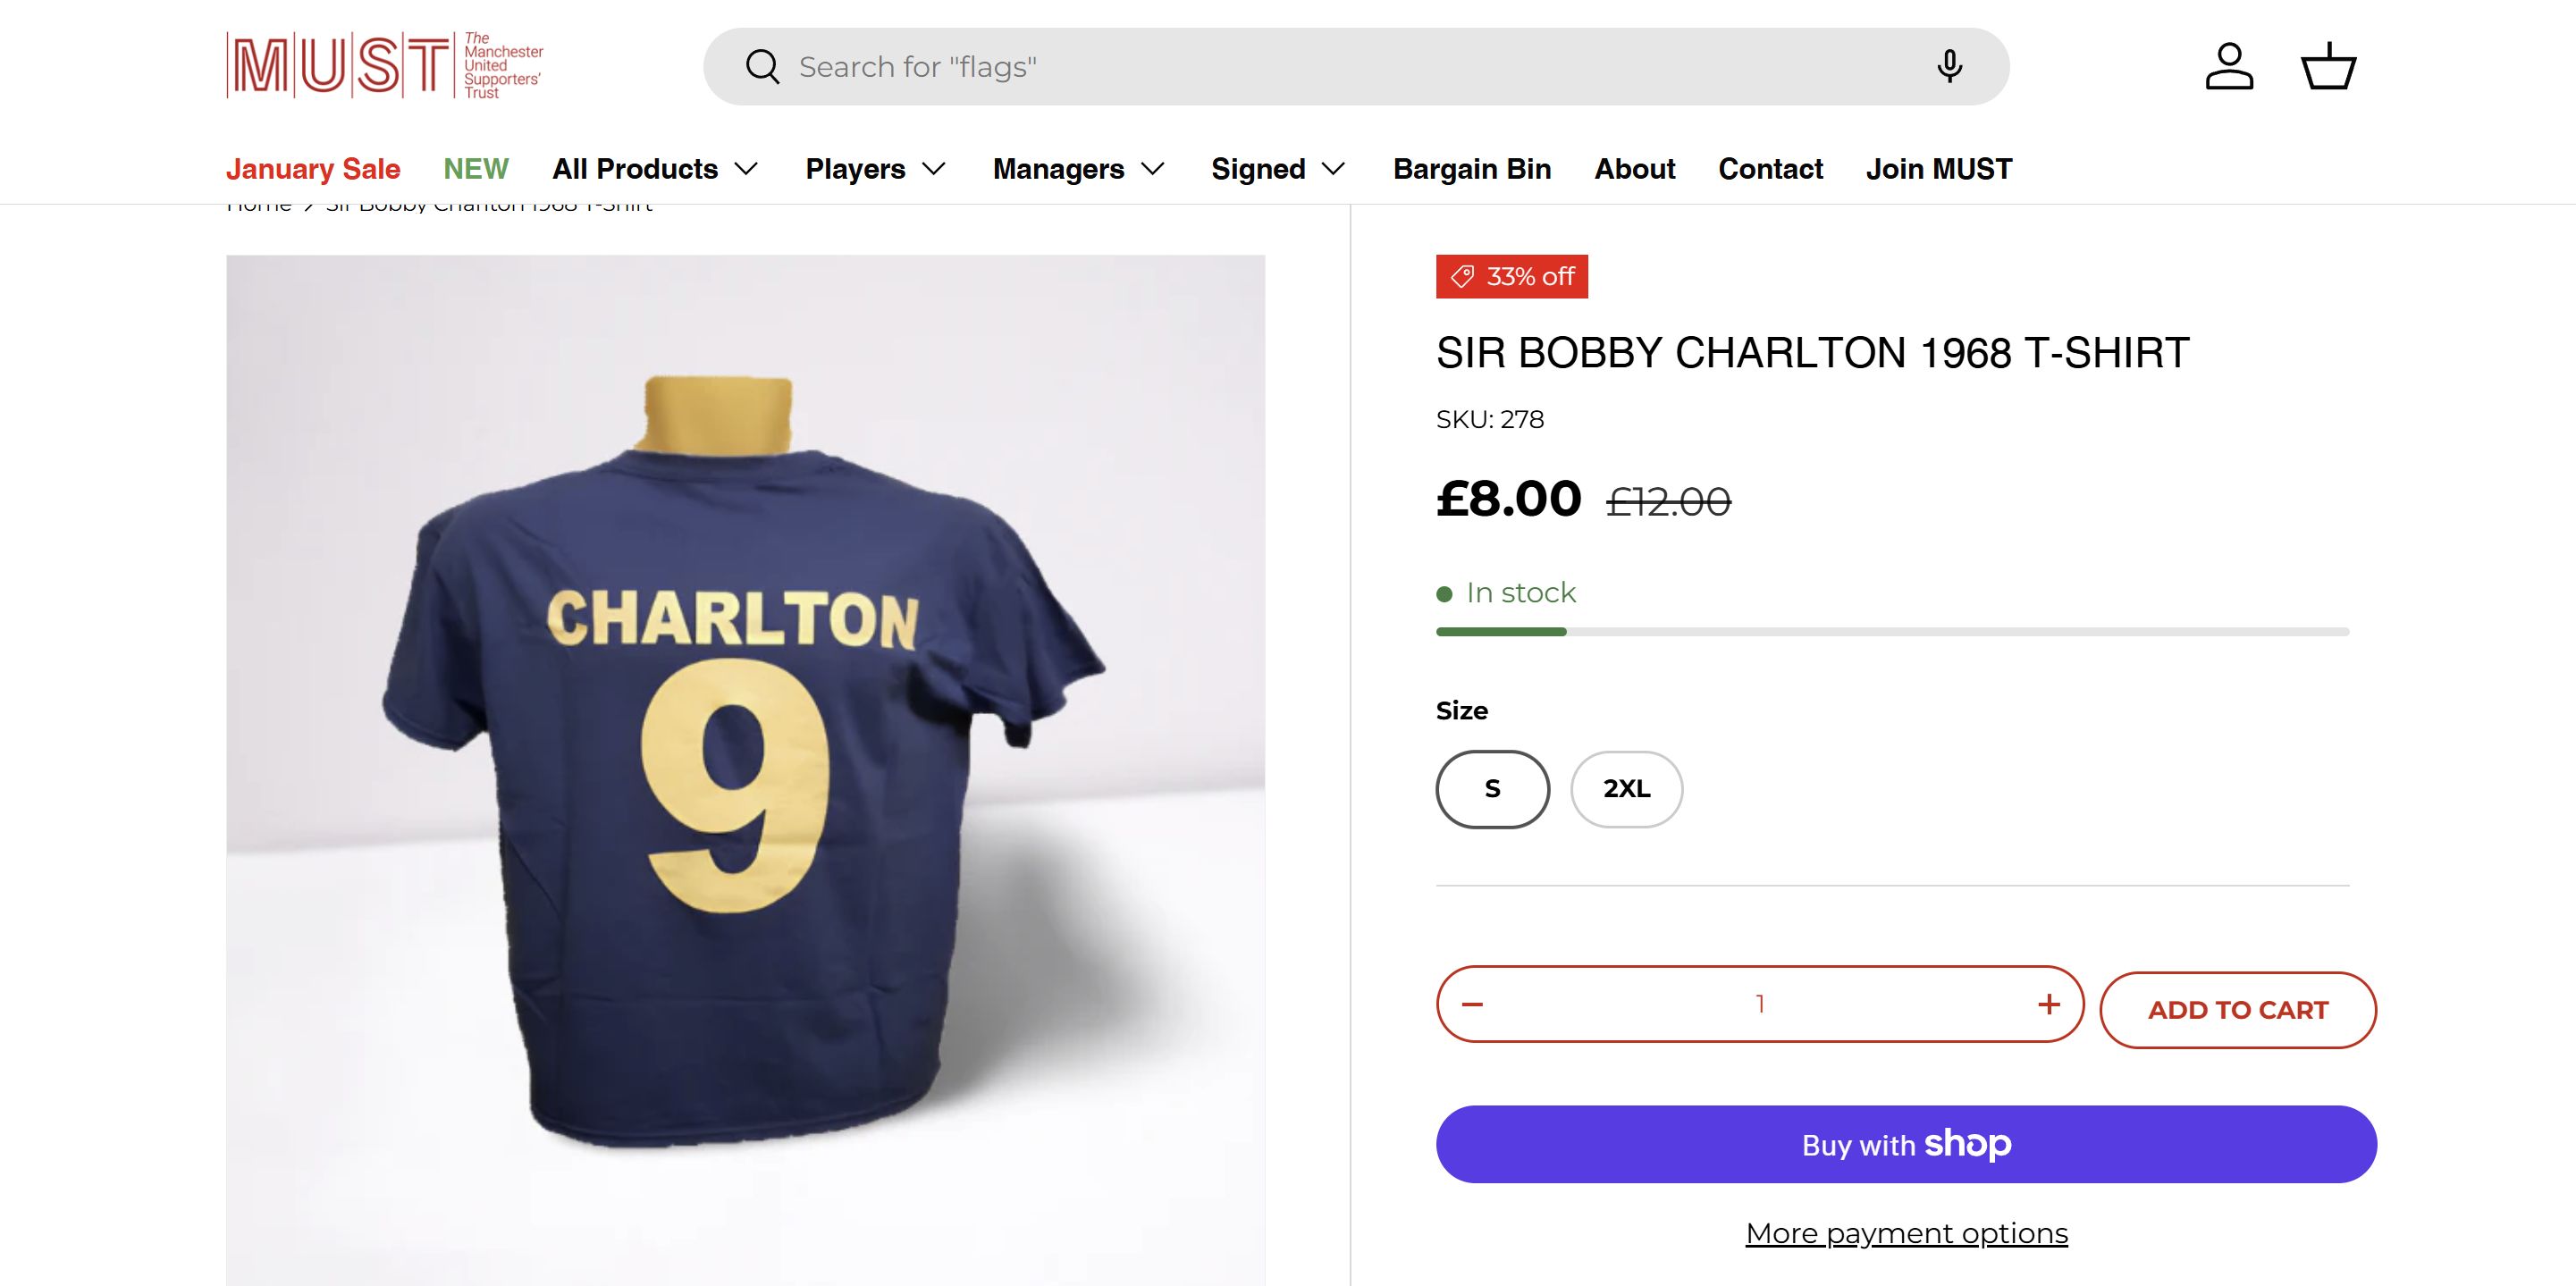Click Buy with Shop button

[1906, 1144]
